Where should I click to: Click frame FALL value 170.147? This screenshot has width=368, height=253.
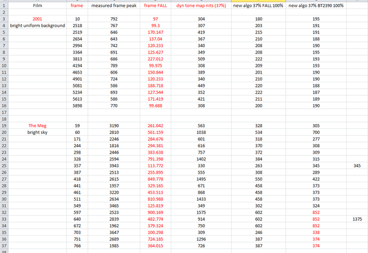coord(155,32)
